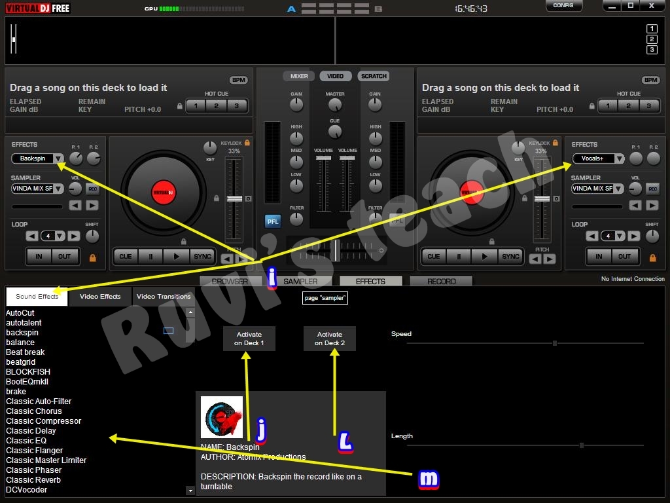This screenshot has width=670, height=503.
Task: Trigger HOT CUE 3 on the left deck
Action: [236, 105]
